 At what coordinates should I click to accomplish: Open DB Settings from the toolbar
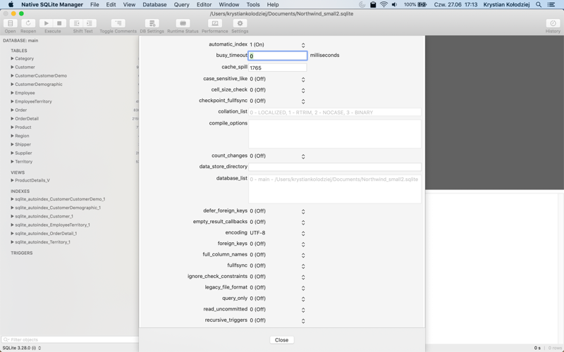tap(152, 23)
